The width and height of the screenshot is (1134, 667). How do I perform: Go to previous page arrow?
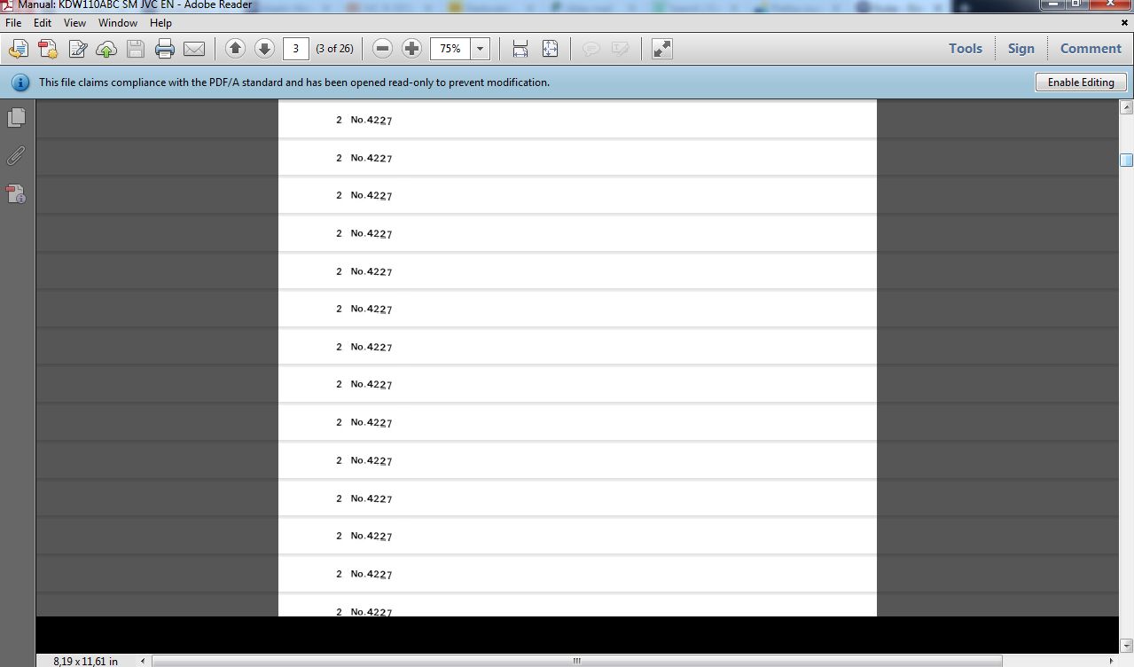pyautogui.click(x=235, y=49)
